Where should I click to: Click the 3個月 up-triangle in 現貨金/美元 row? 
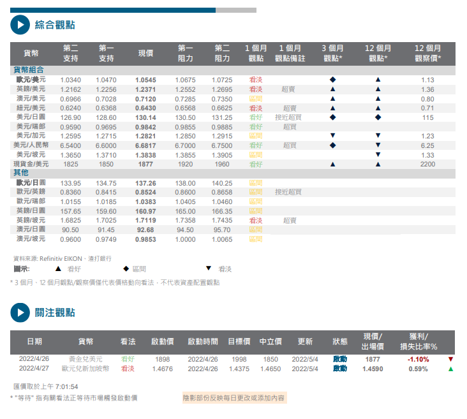pyautogui.click(x=332, y=165)
